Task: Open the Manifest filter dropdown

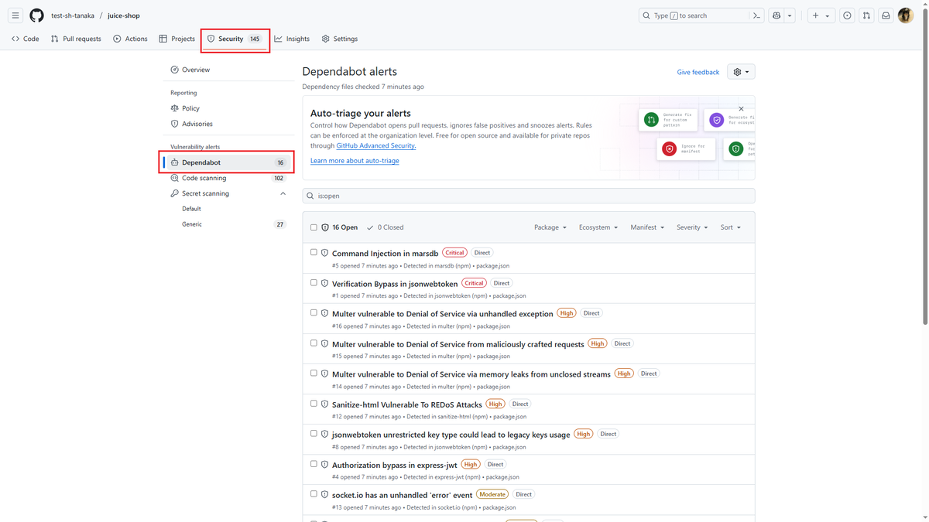Action: click(x=648, y=227)
